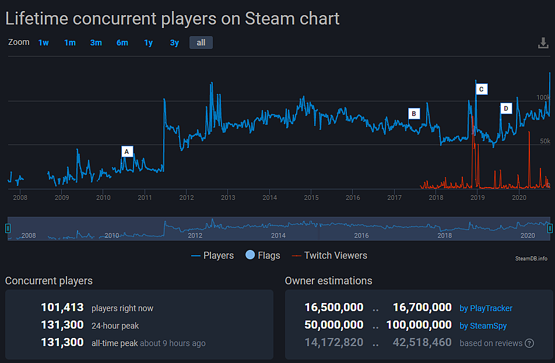Select flag marker D on the chart
Viewport: 555px width, 363px height.
click(506, 108)
